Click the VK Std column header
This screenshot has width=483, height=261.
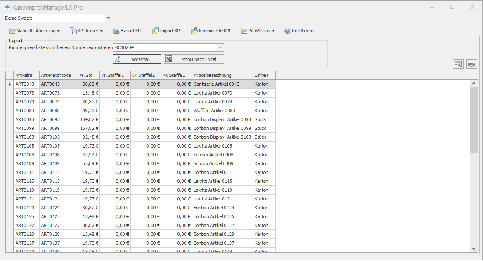click(89, 75)
